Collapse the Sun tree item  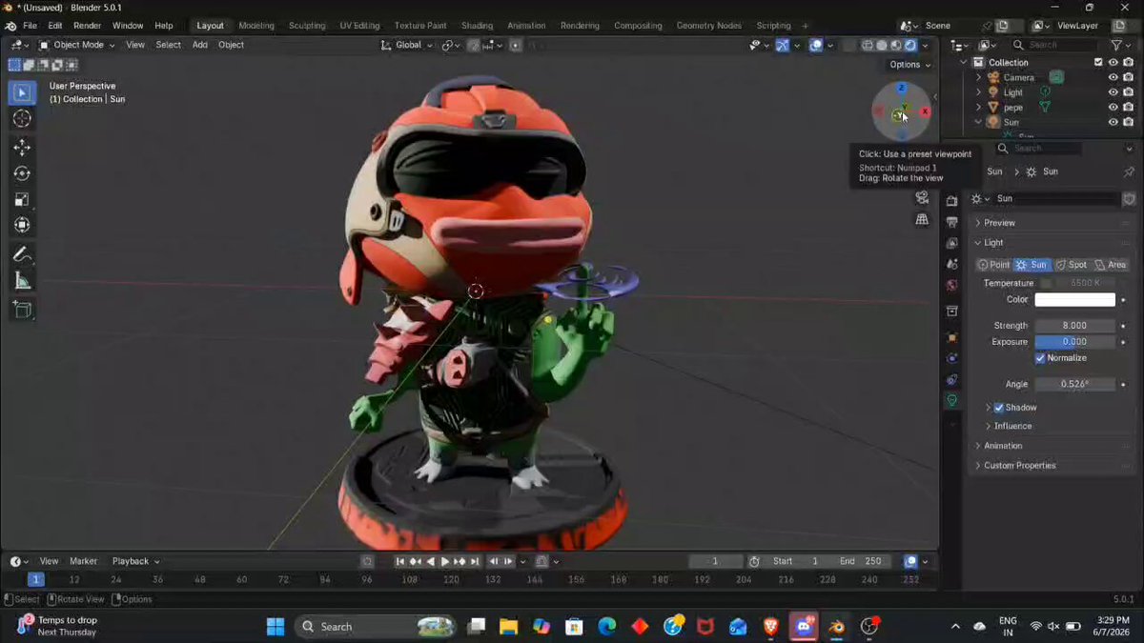(978, 122)
